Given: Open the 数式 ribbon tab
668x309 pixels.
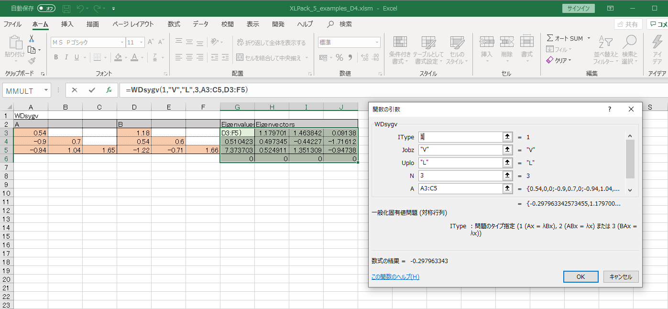Looking at the screenshot, I should [174, 24].
